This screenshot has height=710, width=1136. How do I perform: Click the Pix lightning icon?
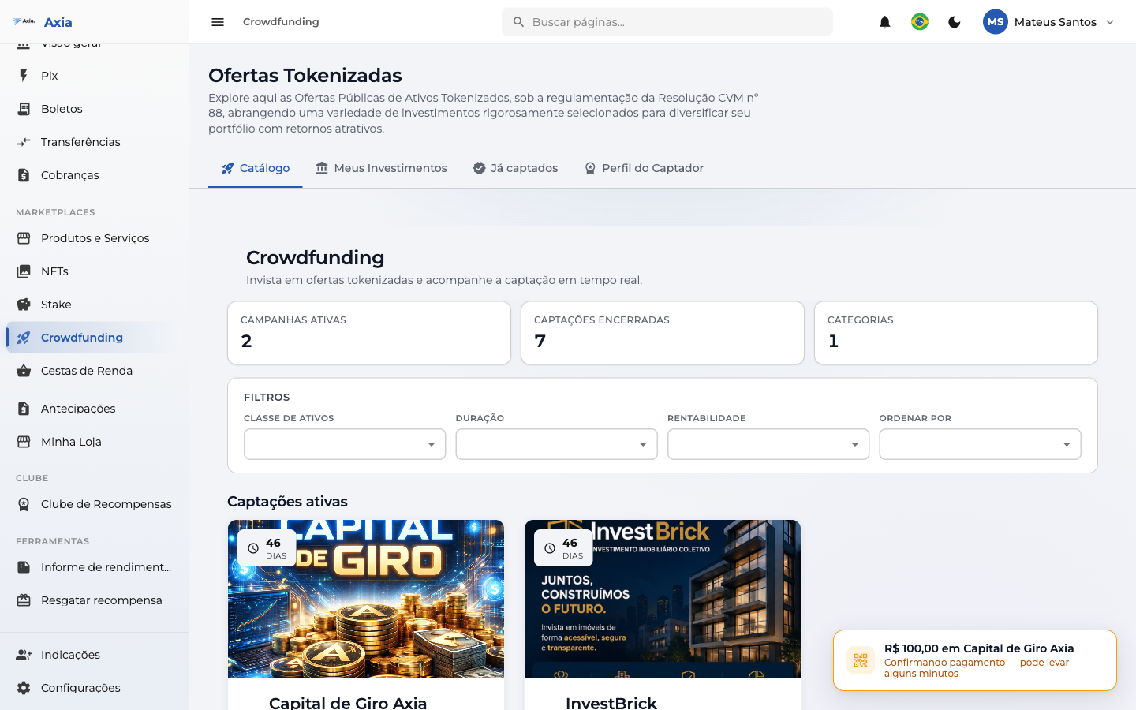pos(24,76)
